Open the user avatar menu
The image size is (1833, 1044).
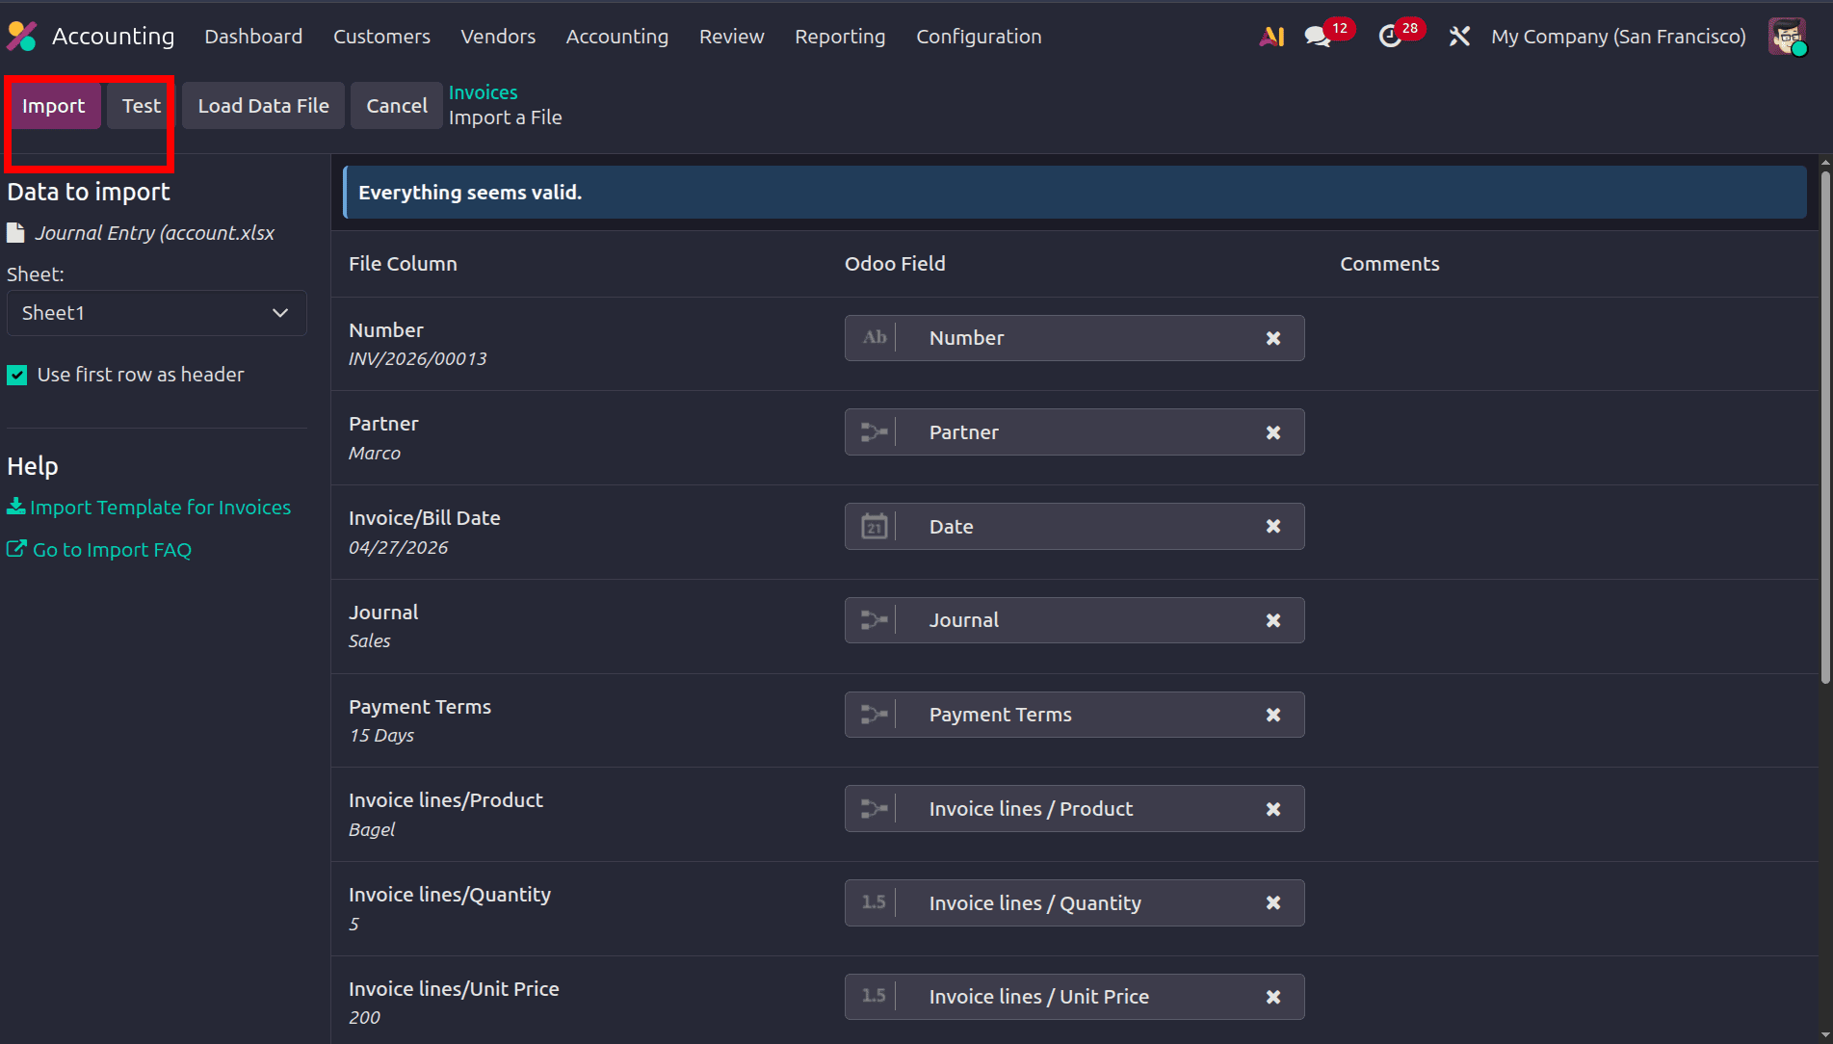tap(1788, 37)
